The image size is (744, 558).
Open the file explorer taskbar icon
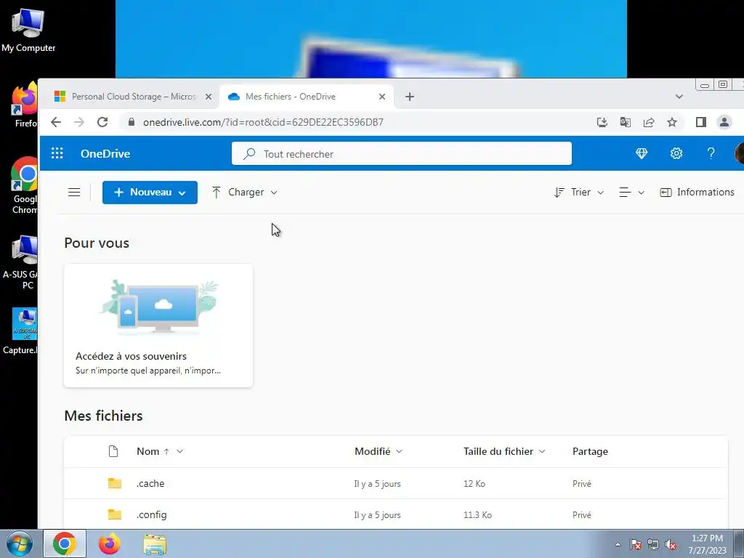point(155,544)
